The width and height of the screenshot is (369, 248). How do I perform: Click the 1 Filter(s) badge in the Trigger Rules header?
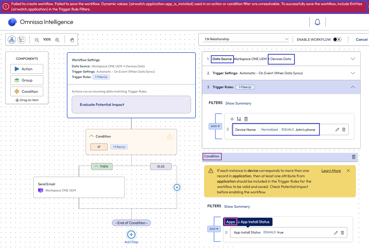pos(245,87)
